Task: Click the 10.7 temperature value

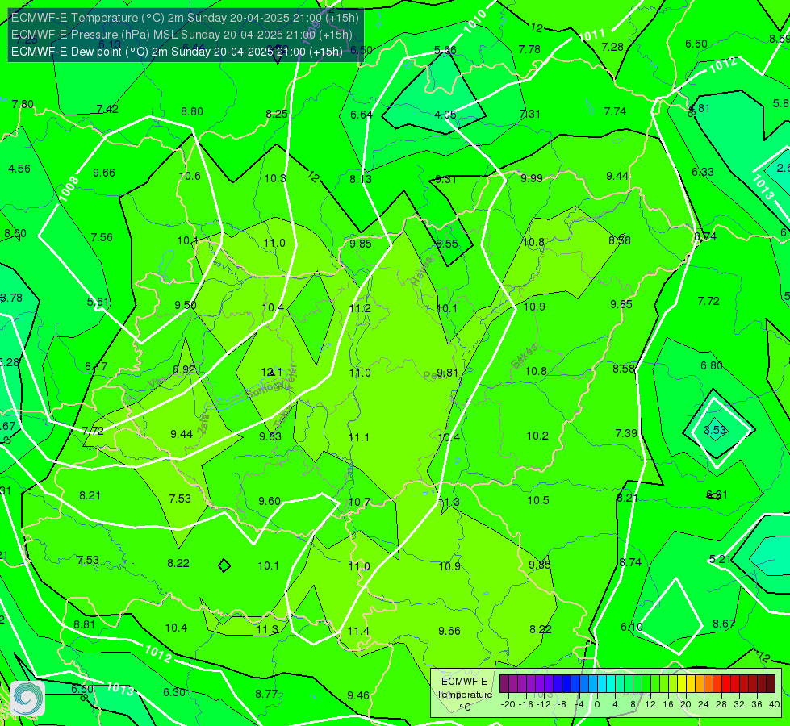Action: pos(359,503)
